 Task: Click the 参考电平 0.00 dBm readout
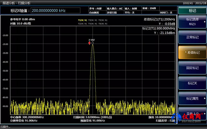click(23, 19)
